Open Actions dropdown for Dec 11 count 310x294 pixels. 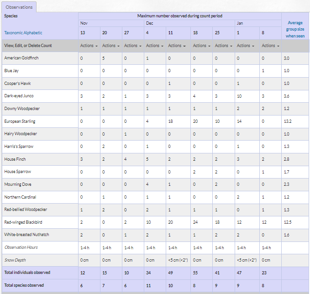[x=177, y=46]
